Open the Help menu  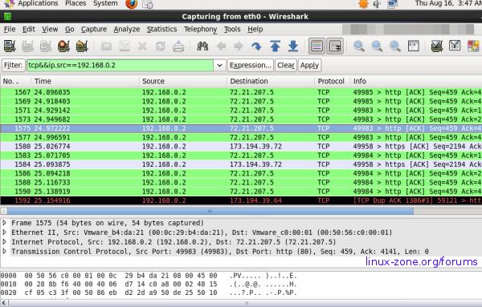(255, 29)
